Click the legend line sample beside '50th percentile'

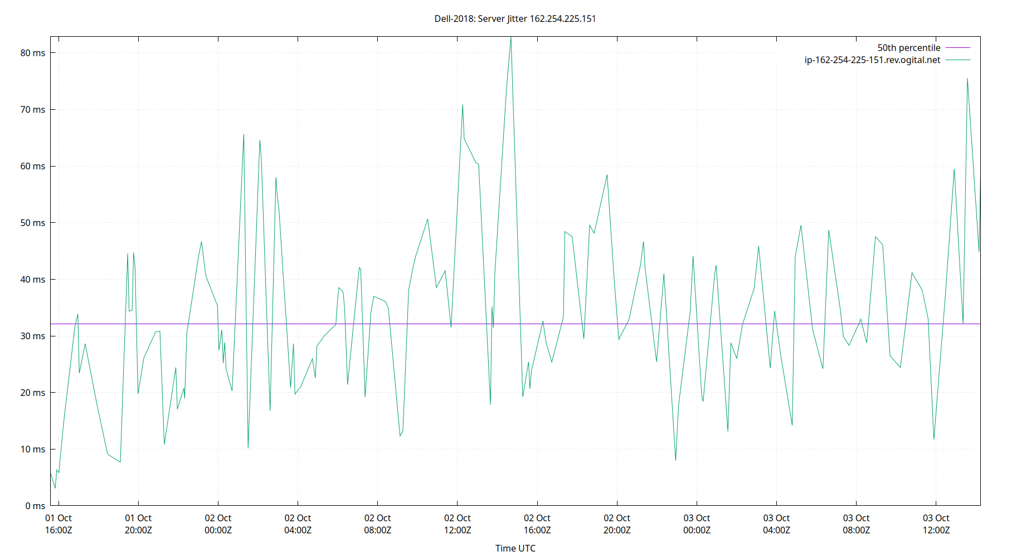[958, 48]
